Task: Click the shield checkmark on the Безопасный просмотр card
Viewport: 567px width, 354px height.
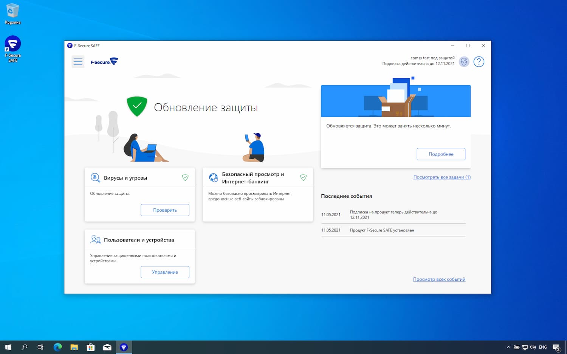Action: (303, 177)
